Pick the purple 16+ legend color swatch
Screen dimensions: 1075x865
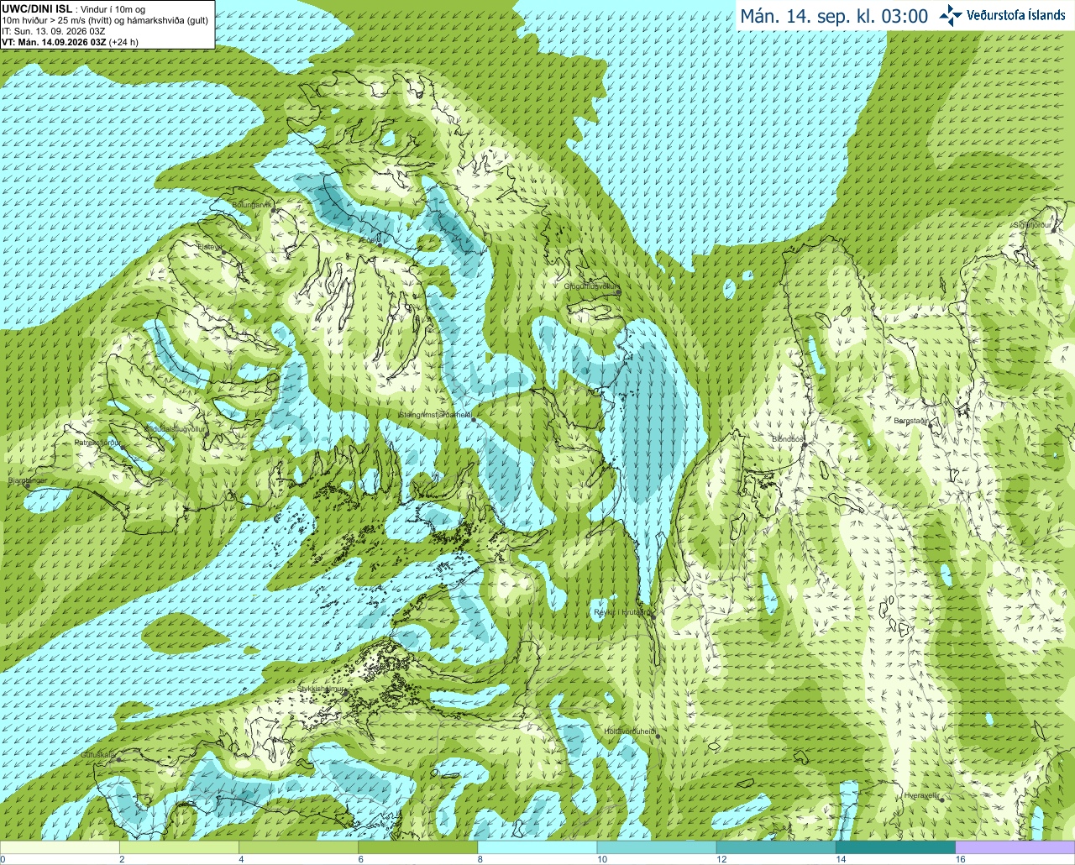click(x=1015, y=847)
